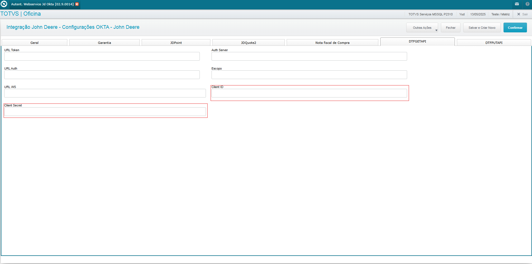532x264 pixels.
Task: Click the TOTVS | Oficina heading
Action: (21, 14)
